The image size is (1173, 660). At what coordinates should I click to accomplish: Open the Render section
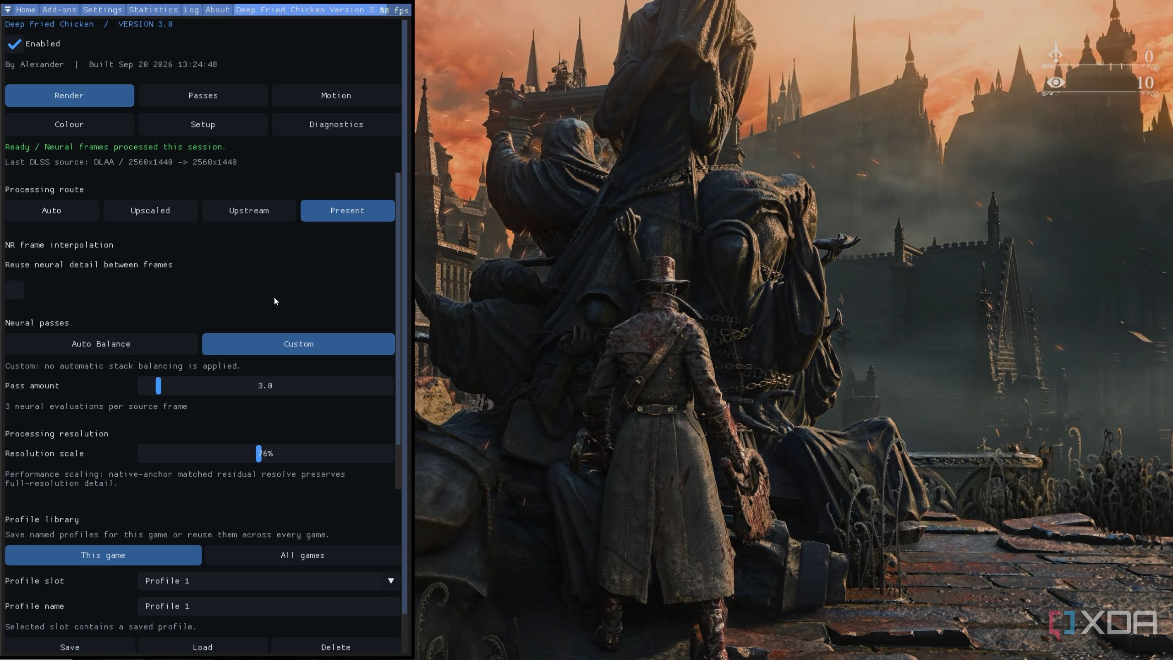(x=70, y=96)
